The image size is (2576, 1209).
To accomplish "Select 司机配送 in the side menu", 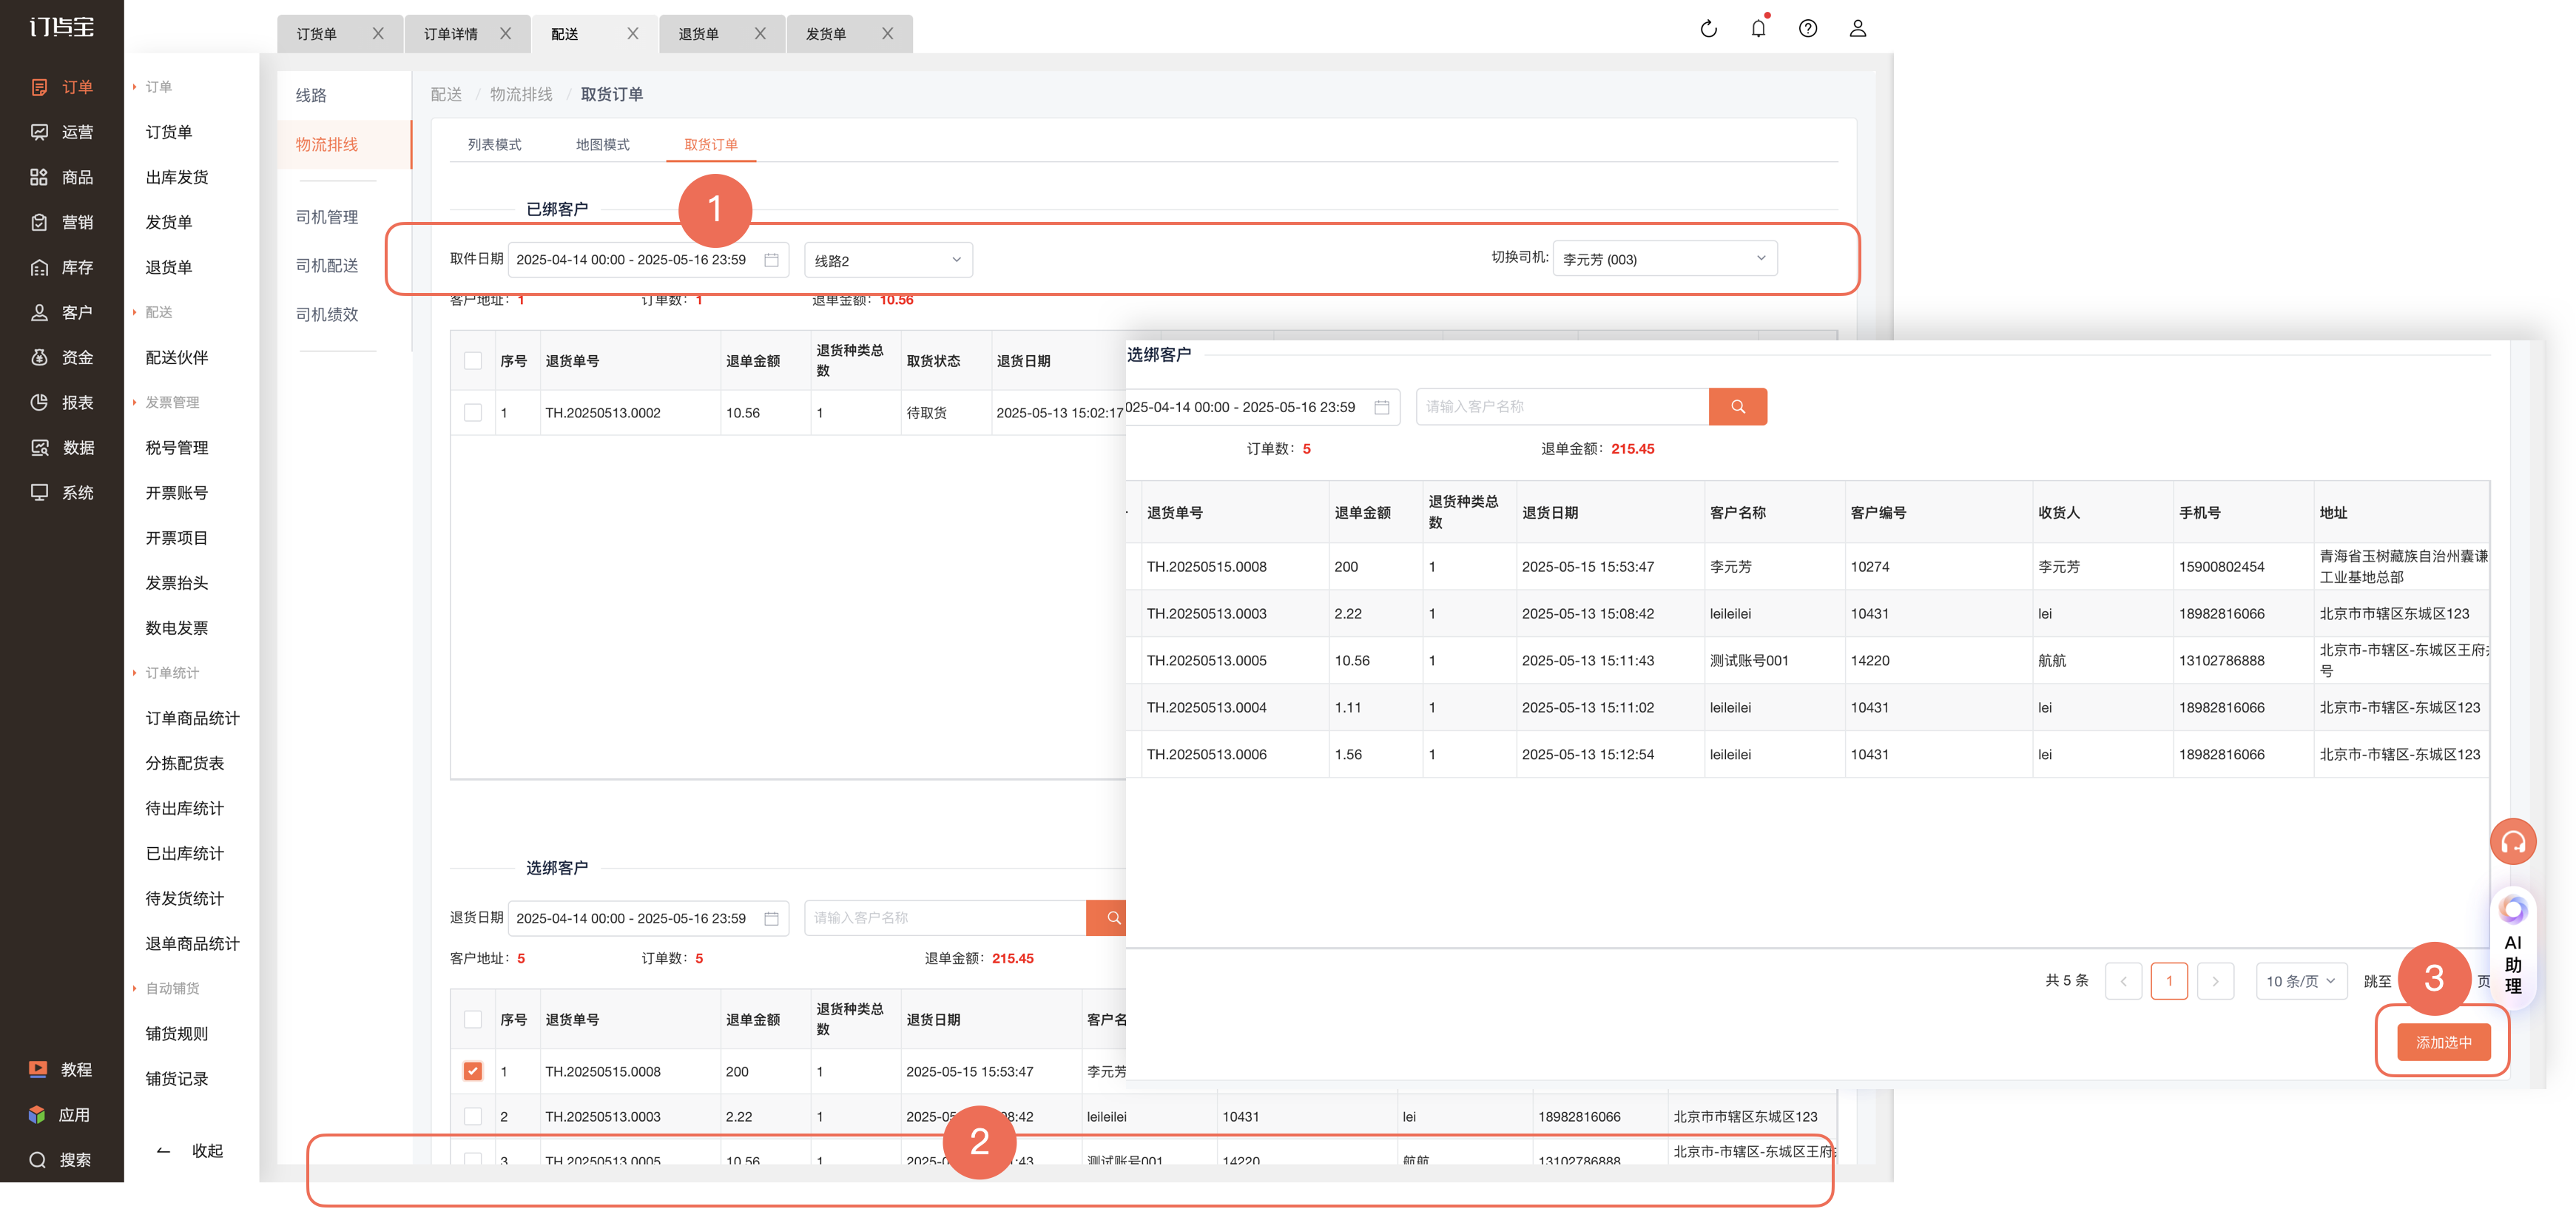I will pyautogui.click(x=326, y=265).
